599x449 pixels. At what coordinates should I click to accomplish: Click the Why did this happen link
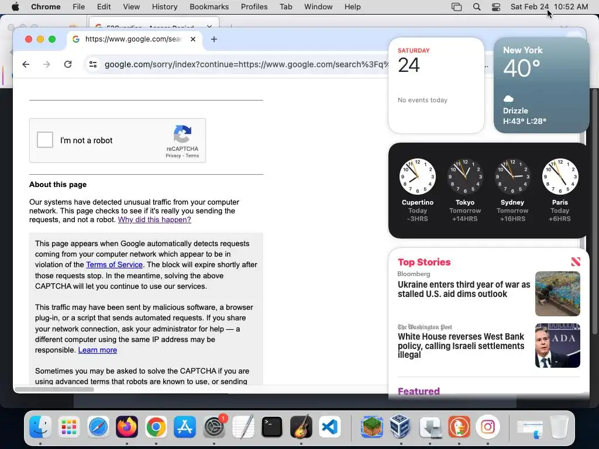pos(154,220)
